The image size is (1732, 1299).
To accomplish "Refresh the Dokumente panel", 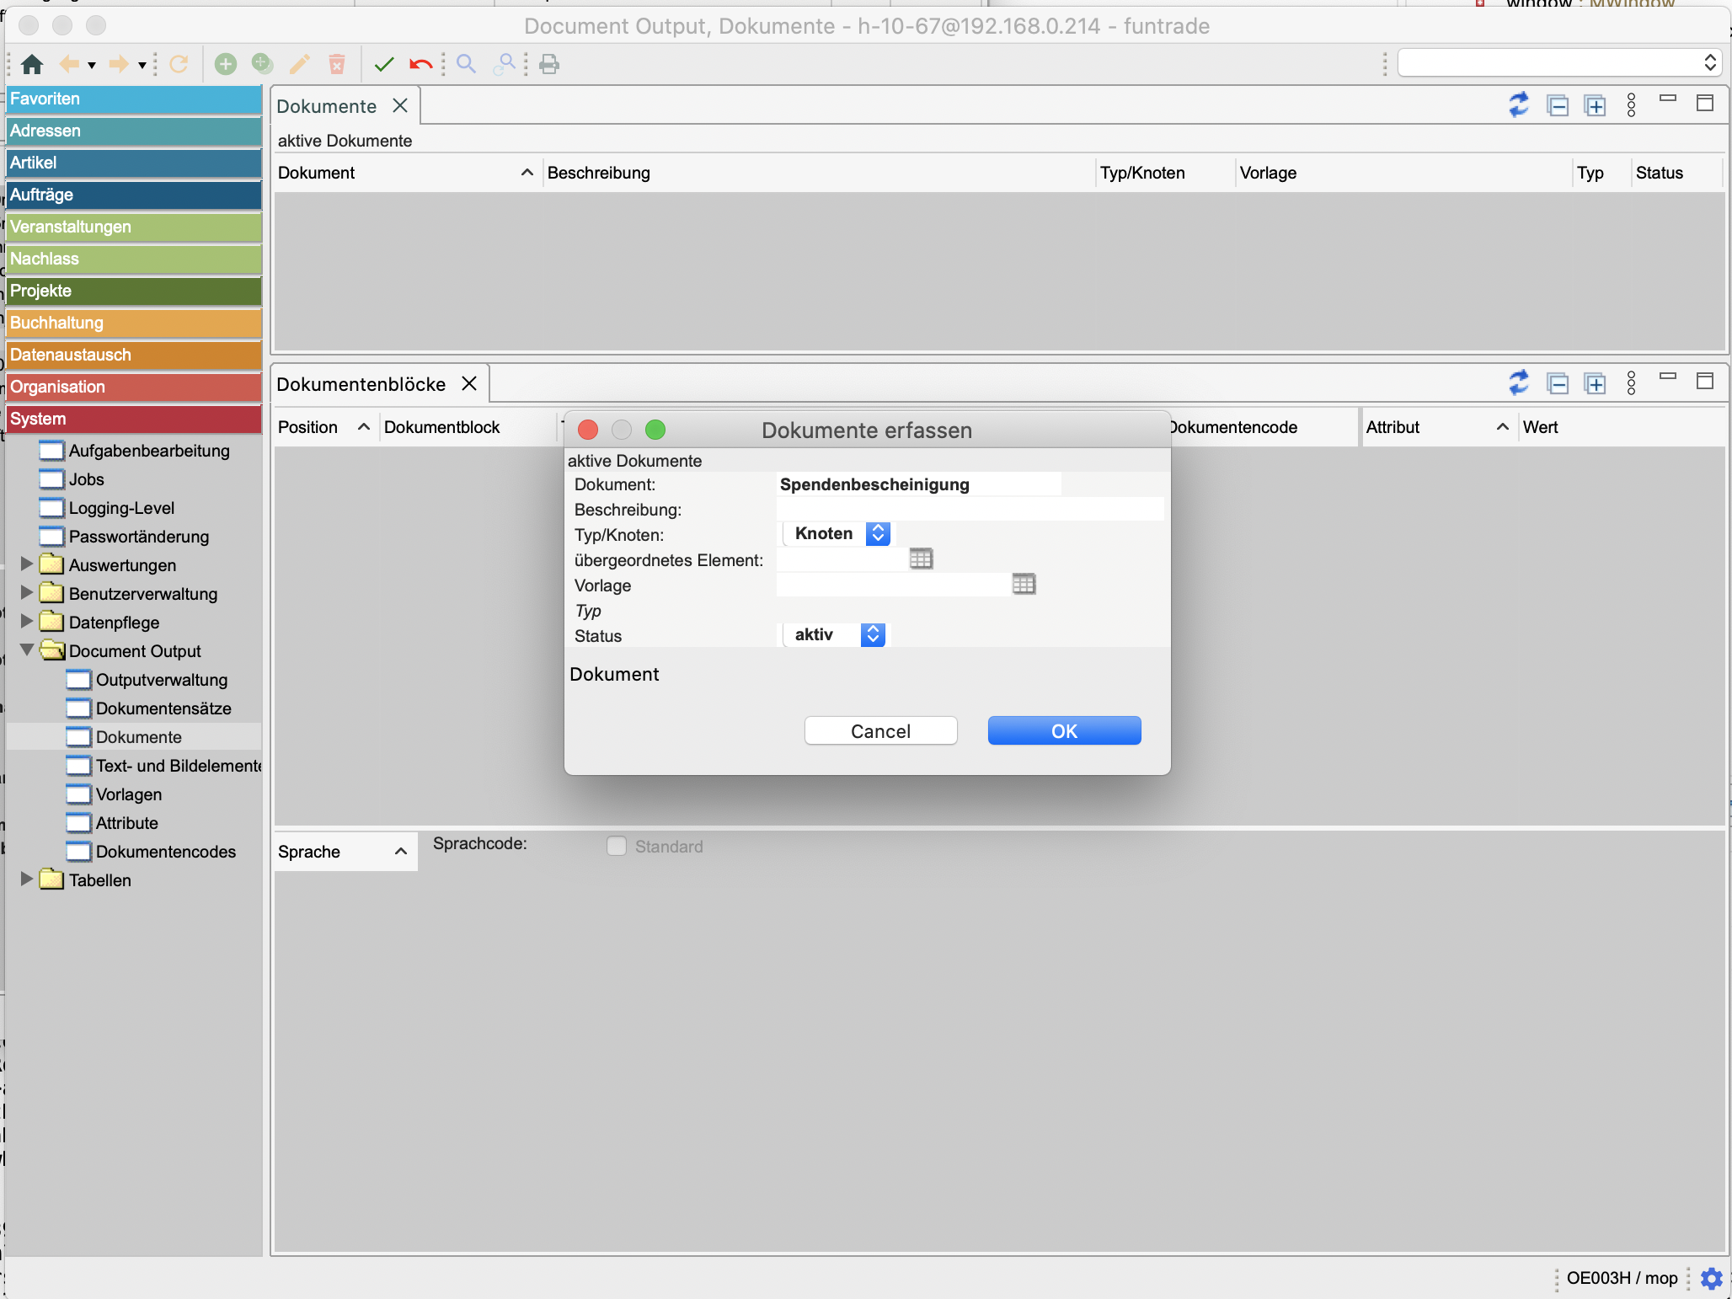I will point(1518,105).
